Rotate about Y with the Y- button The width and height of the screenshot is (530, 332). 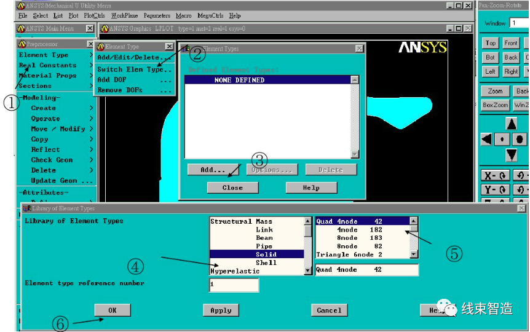(x=495, y=189)
